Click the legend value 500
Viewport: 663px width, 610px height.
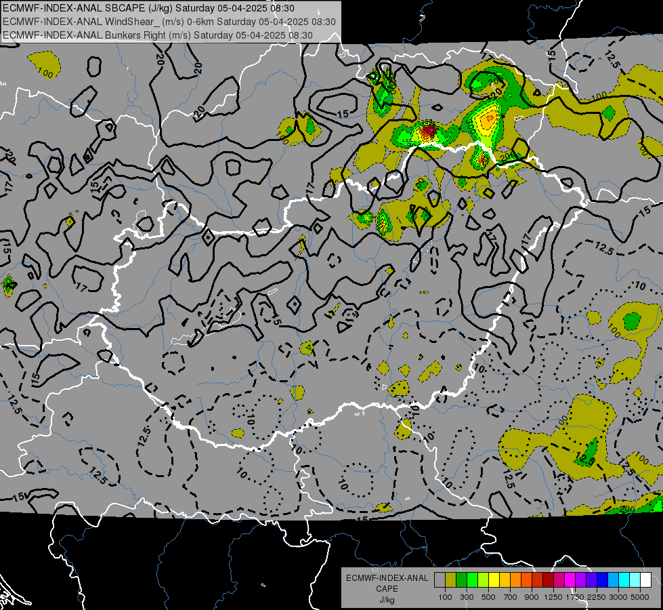(x=488, y=597)
